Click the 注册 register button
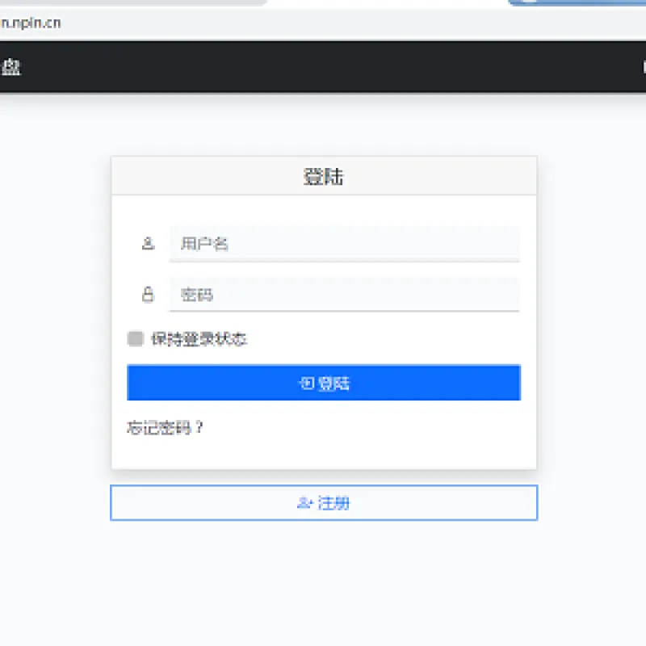This screenshot has width=646, height=646. coord(324,502)
